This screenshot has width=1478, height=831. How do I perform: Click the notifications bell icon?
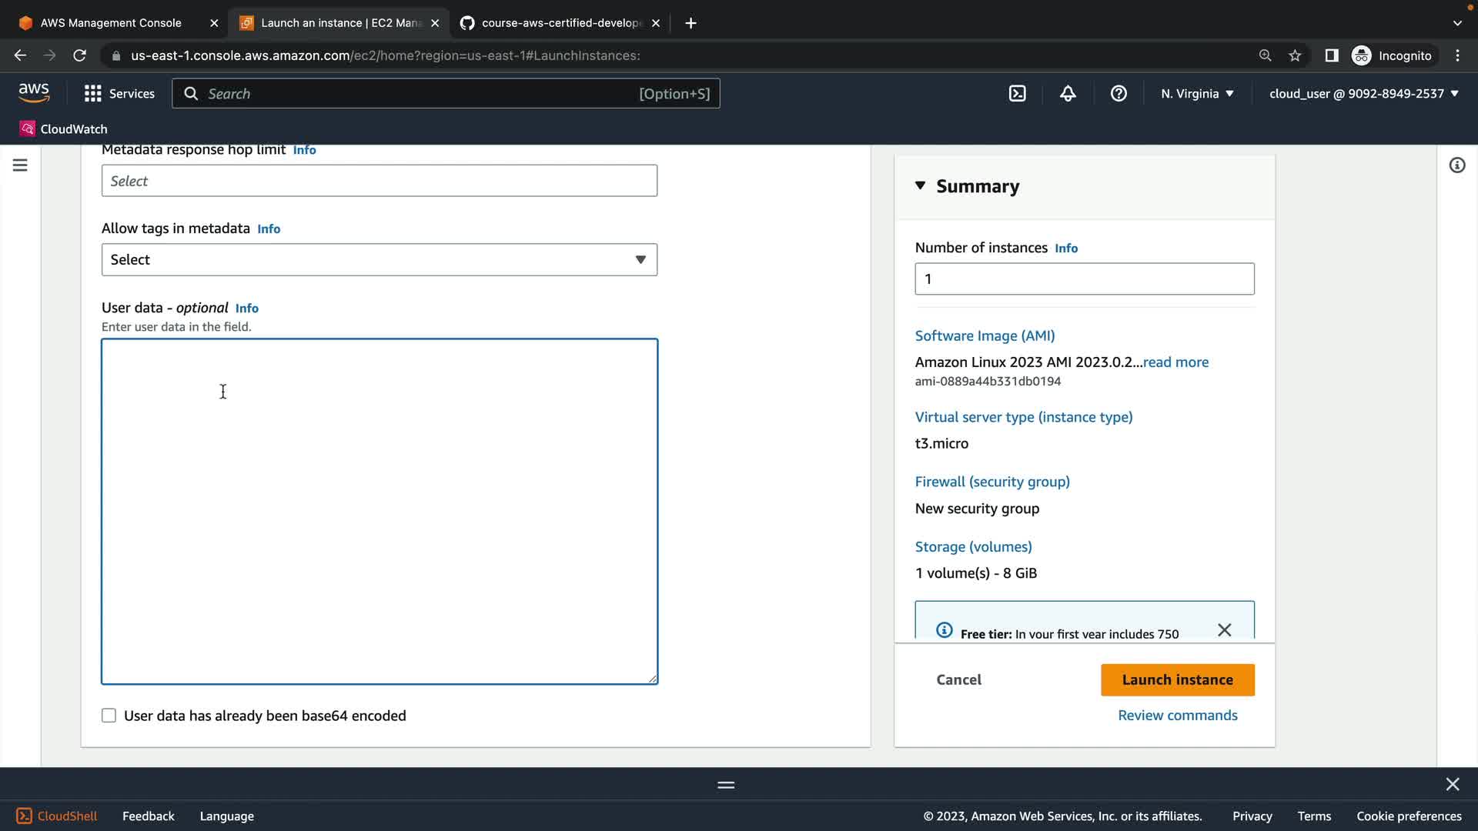click(1068, 93)
